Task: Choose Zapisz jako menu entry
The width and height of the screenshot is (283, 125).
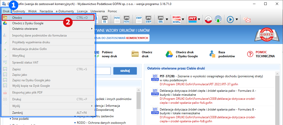Action: (48, 75)
